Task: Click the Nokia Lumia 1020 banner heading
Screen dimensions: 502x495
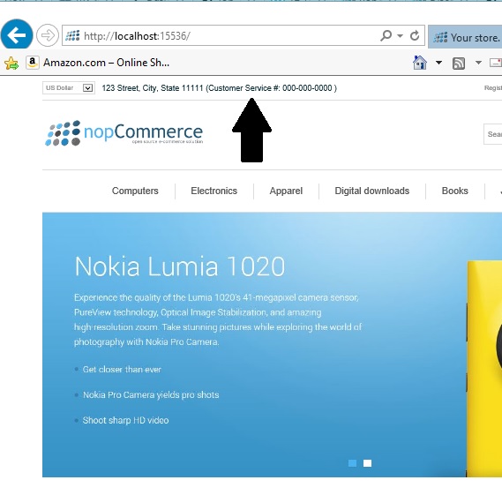Action: (180, 266)
